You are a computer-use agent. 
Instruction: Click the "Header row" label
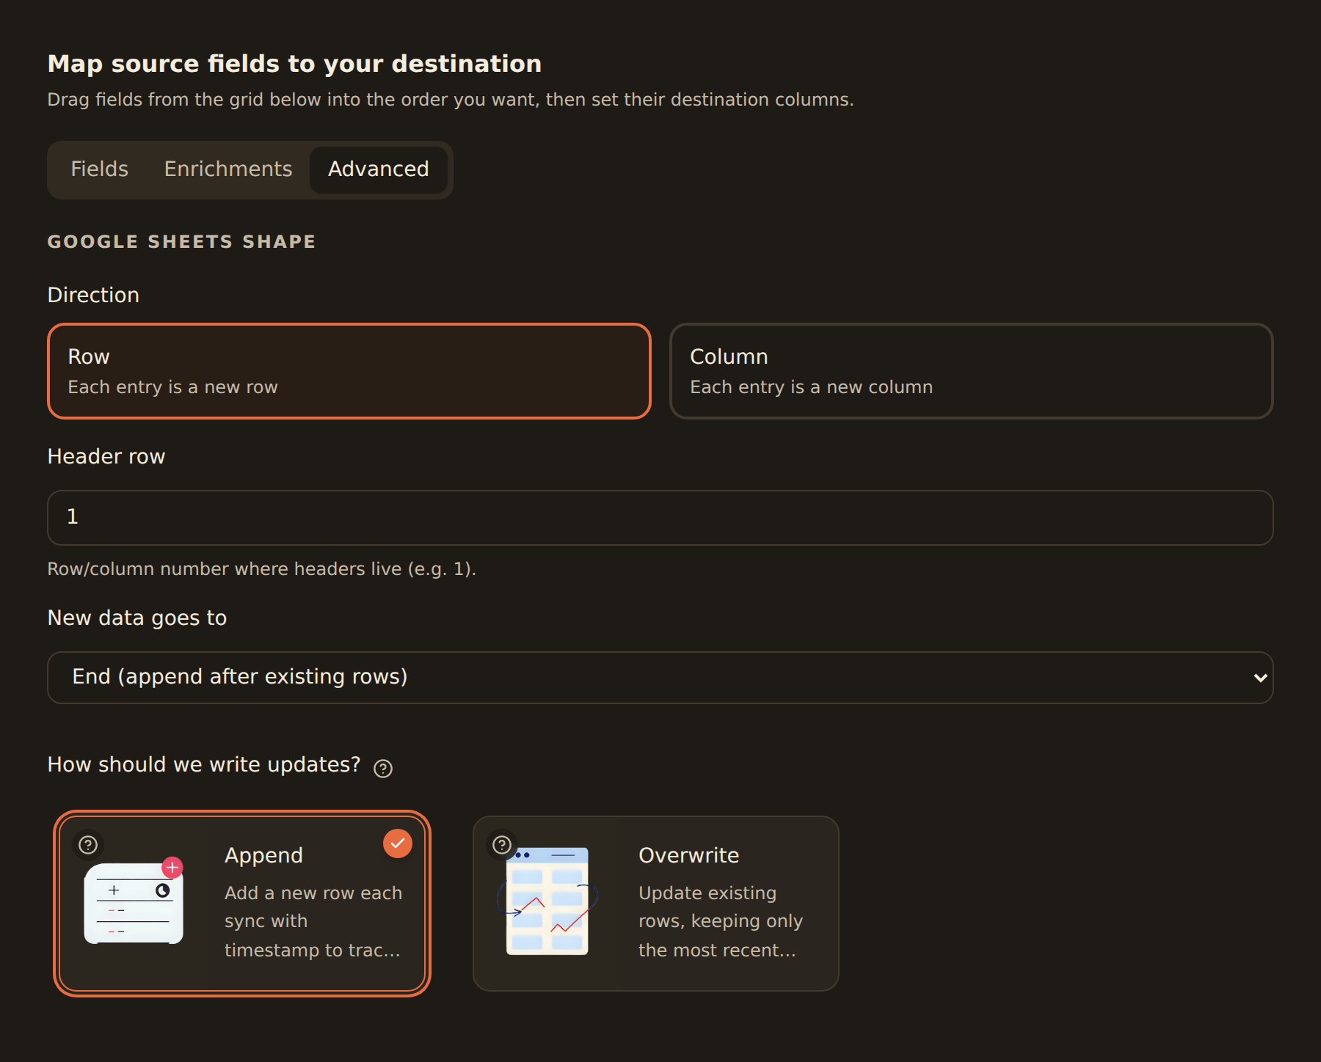(x=106, y=456)
